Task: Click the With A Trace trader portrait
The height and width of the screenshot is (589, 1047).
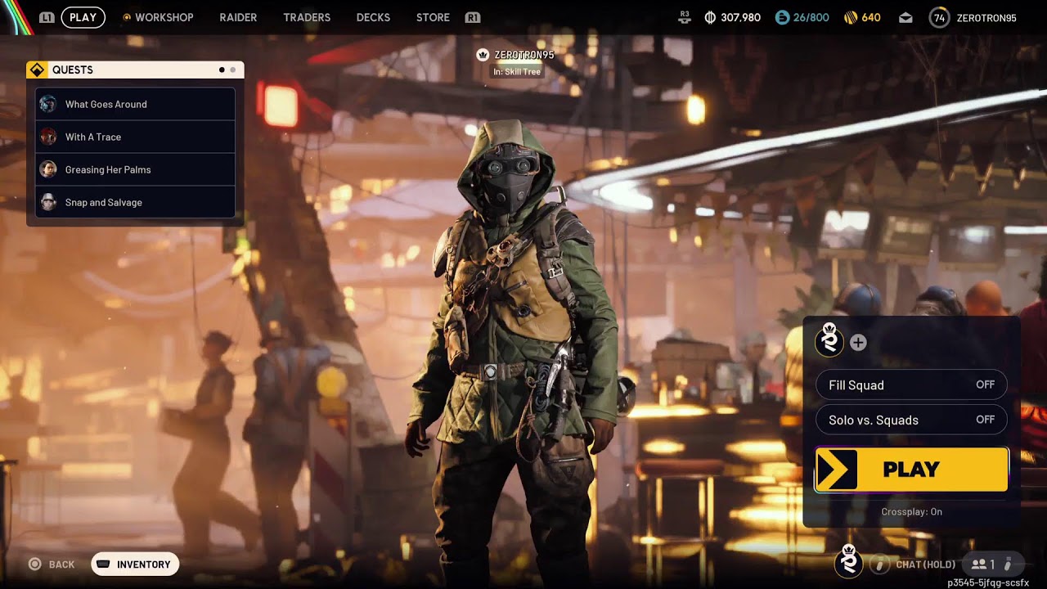Action: [48, 137]
